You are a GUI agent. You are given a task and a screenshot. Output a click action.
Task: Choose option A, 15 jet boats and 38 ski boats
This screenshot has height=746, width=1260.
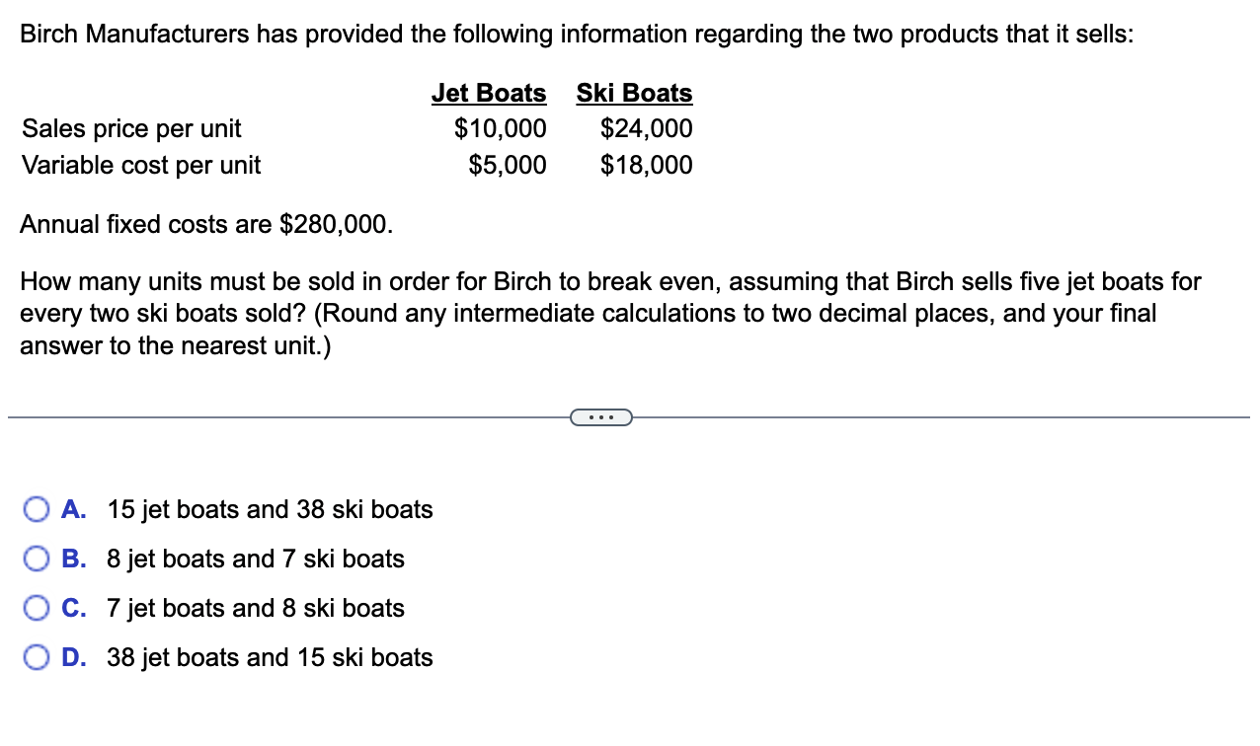point(269,509)
